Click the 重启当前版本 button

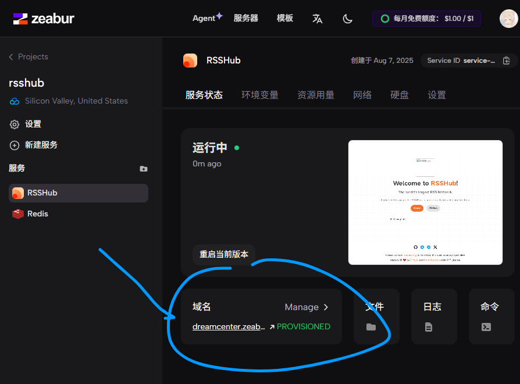pos(224,254)
